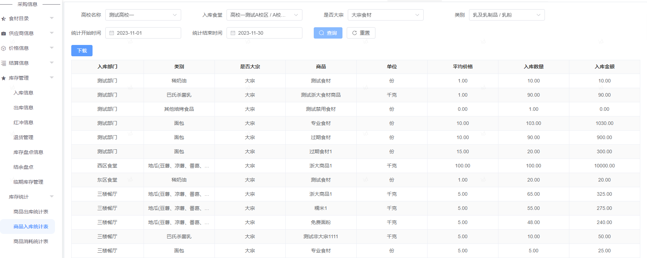Open 临期库存管理 in sidebar
The image size is (647, 258).
[x=28, y=182]
